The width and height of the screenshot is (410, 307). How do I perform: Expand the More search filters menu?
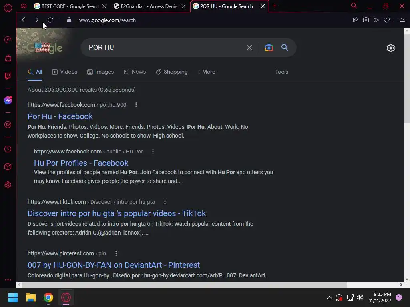(206, 72)
